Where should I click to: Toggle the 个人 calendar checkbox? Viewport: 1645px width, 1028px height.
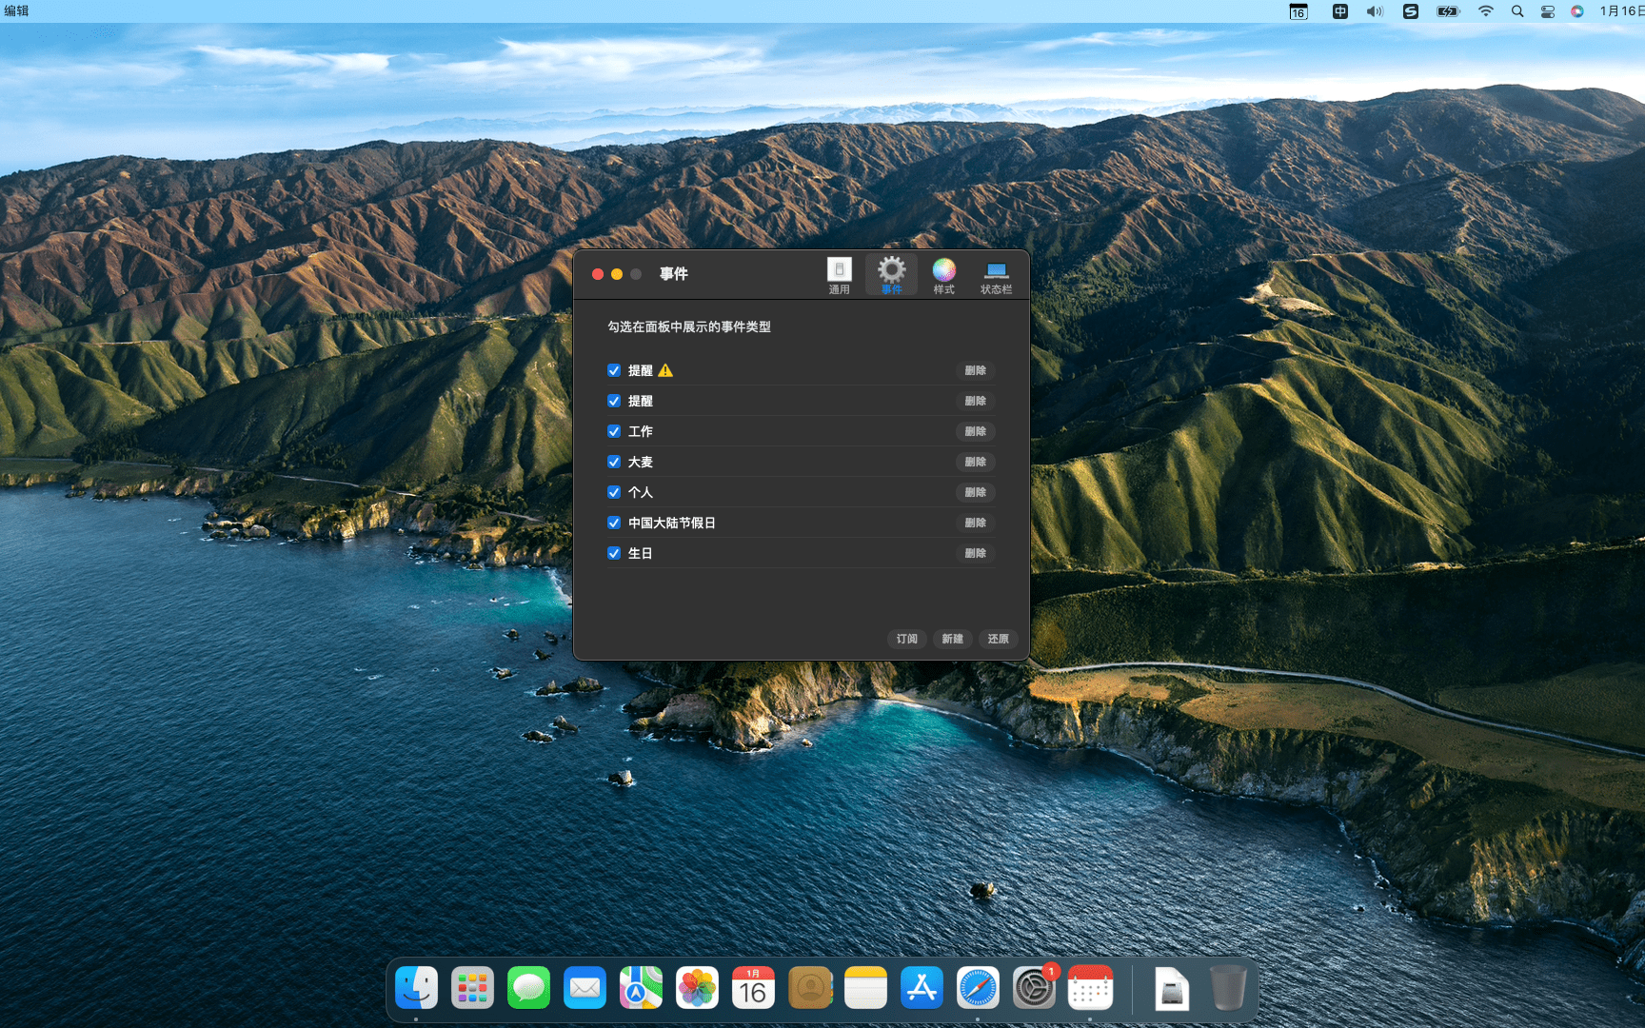click(614, 492)
